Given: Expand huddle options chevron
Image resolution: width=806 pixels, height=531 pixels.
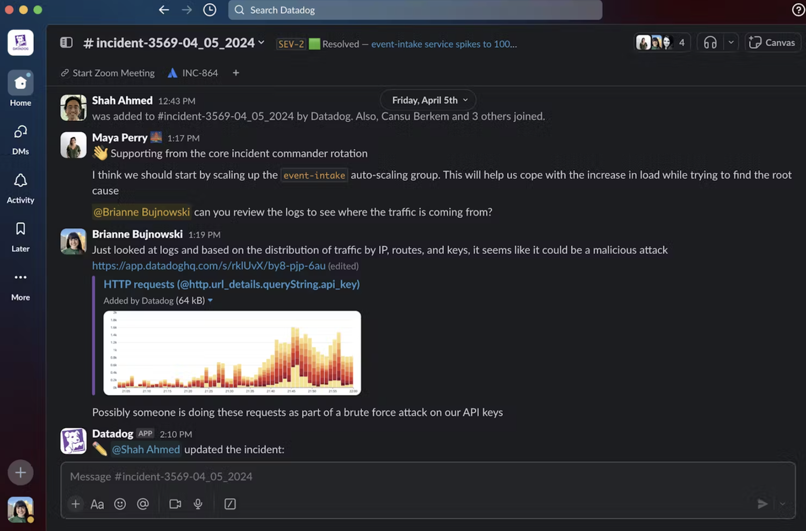Looking at the screenshot, I should click(x=731, y=42).
